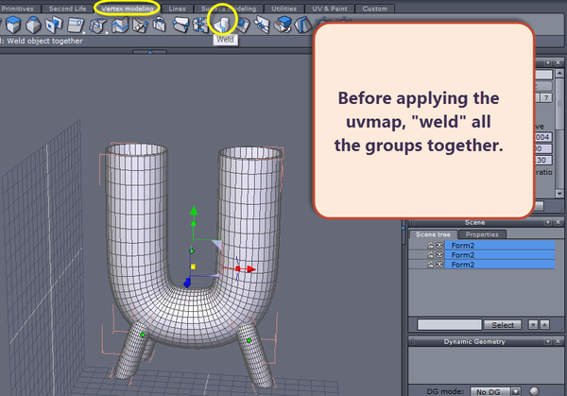This screenshot has height=396, width=567.
Task: Toggle lock on the second Form2 row
Action: pyautogui.click(x=430, y=255)
